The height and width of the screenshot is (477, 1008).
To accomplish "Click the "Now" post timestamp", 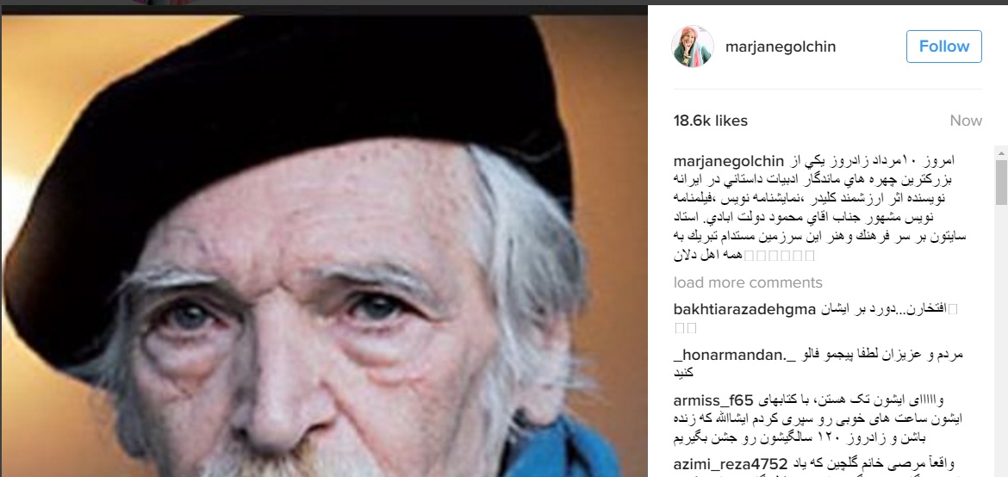I will (966, 121).
